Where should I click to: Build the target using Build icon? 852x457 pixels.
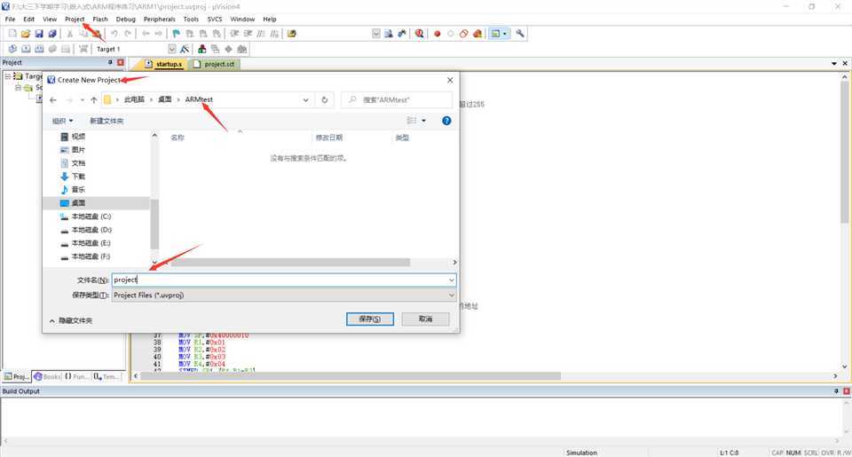pos(26,49)
